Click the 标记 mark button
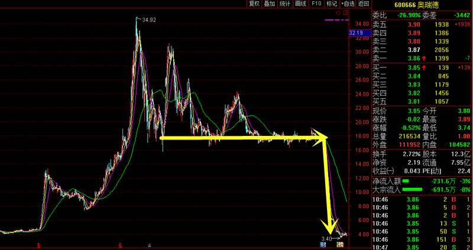This screenshot has height=250, width=473. (x=332, y=4)
